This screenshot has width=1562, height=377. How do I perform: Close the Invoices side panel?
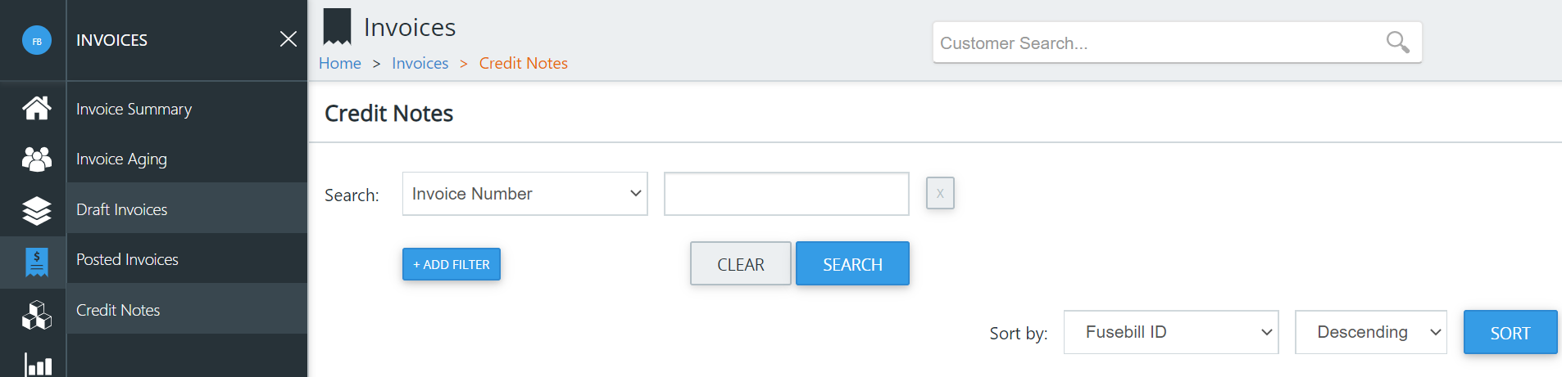click(x=288, y=39)
